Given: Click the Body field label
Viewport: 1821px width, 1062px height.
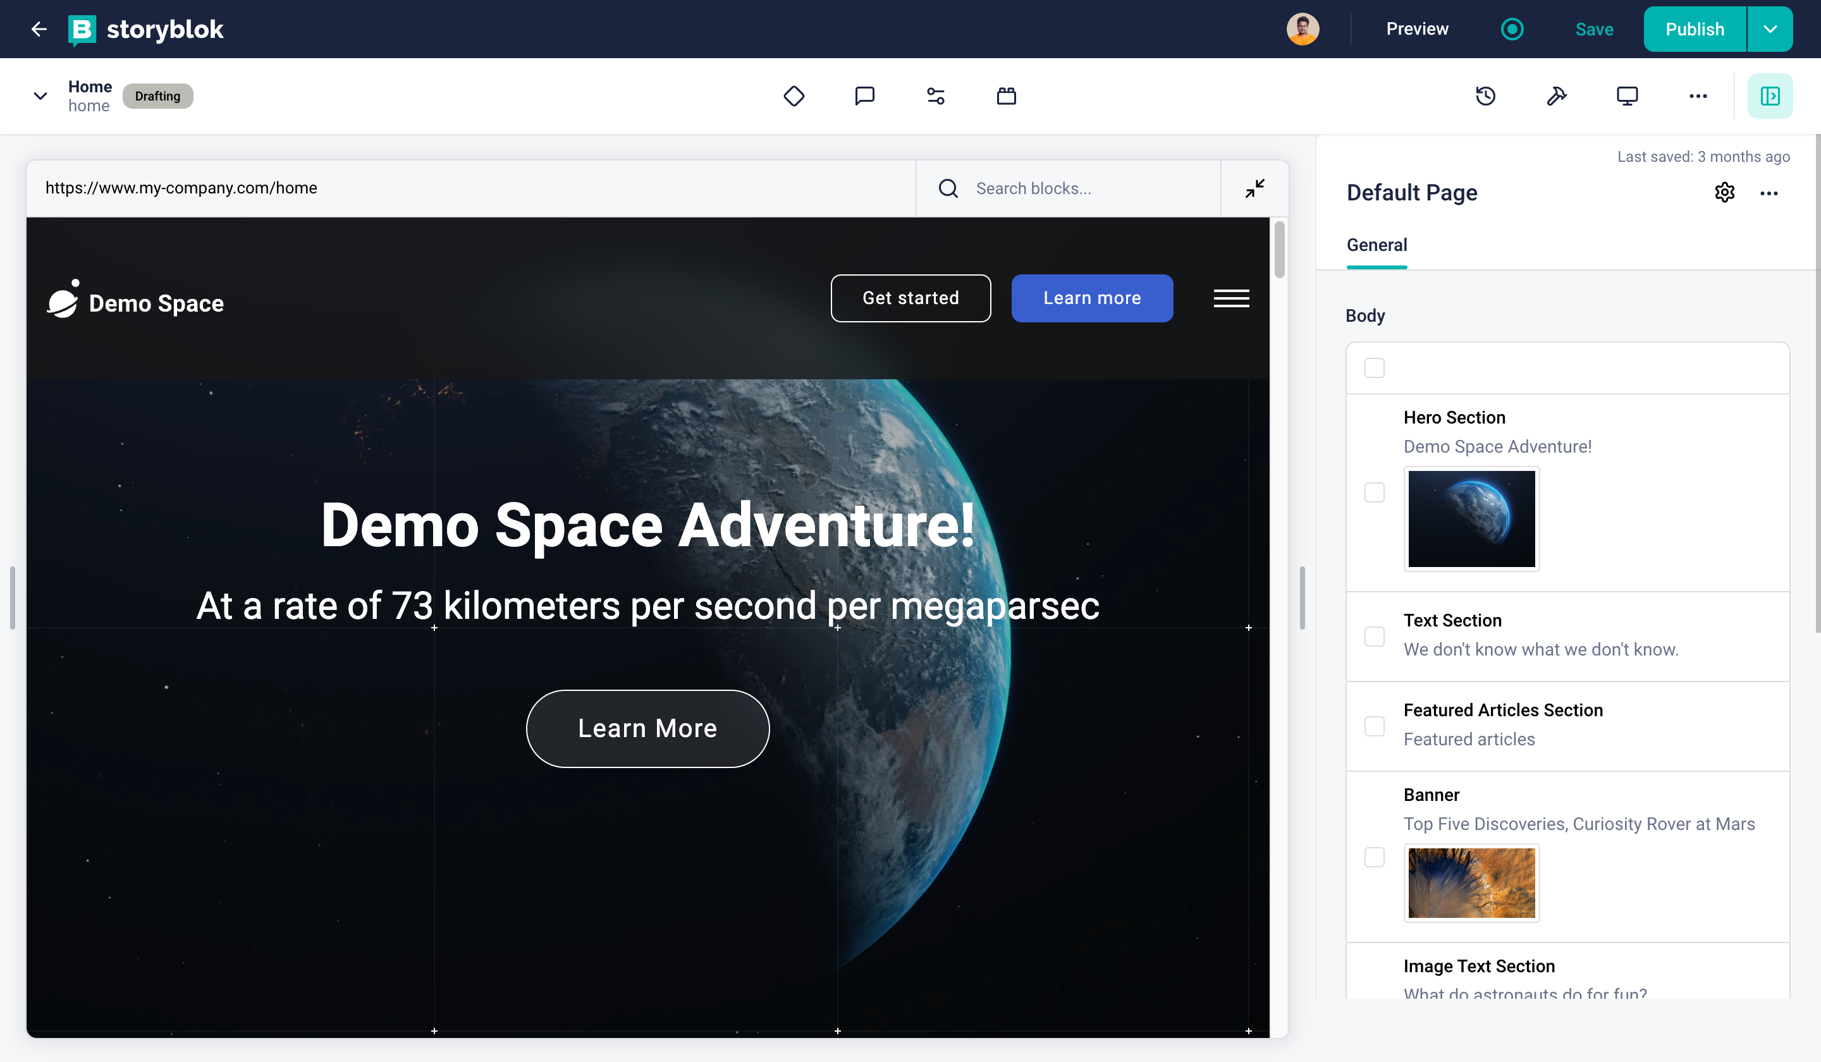Looking at the screenshot, I should coord(1365,315).
